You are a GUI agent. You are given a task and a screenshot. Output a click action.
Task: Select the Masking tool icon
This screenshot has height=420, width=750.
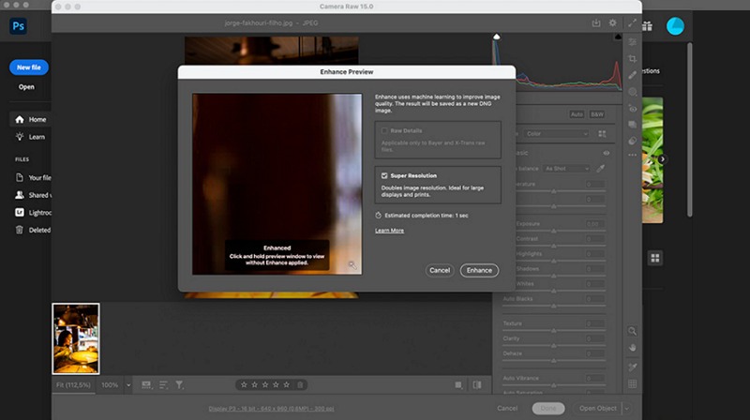pos(632,92)
